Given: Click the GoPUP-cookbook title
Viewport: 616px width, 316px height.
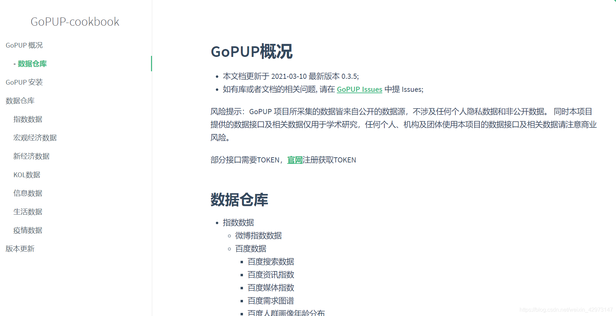Looking at the screenshot, I should click(75, 22).
